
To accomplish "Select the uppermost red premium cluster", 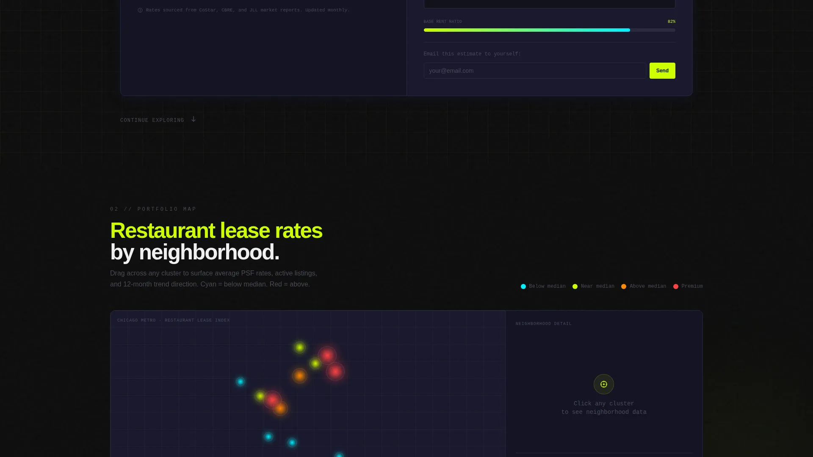I will 327,355.
